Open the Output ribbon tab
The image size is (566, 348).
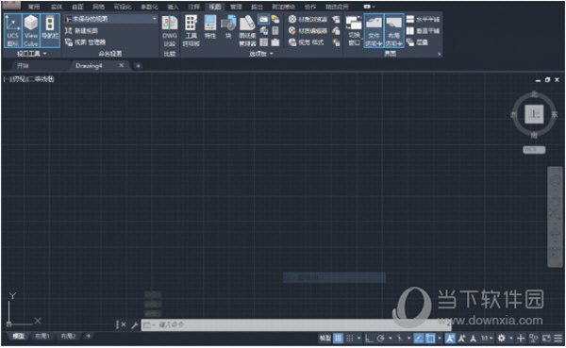257,7
